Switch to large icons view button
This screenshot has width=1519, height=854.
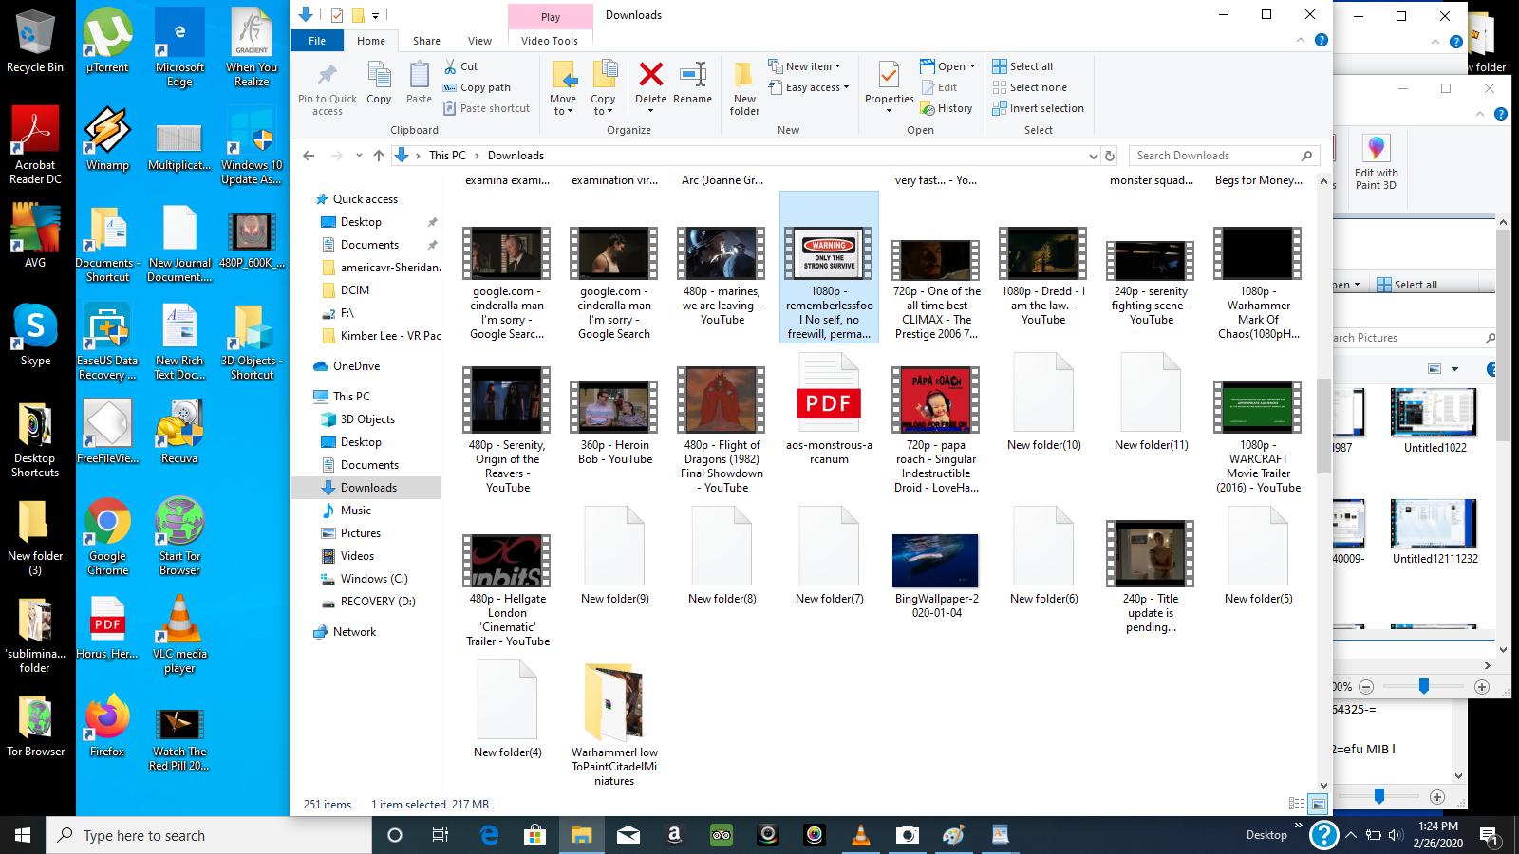point(1318,804)
